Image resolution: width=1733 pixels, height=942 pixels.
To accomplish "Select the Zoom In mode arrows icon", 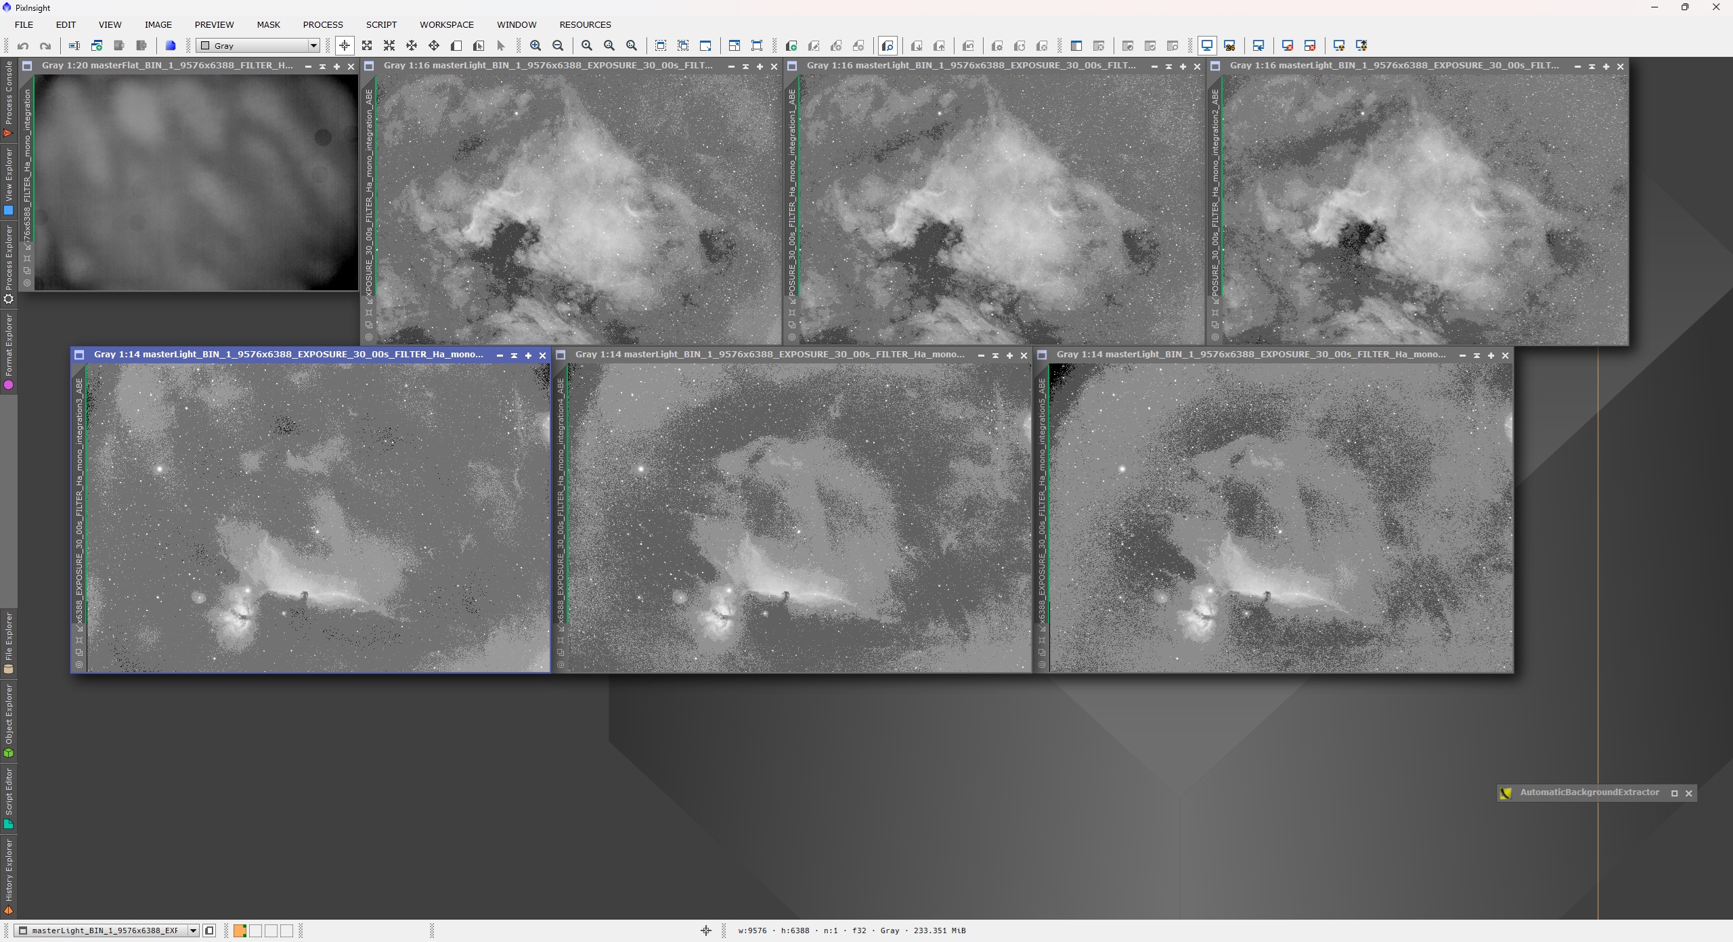I will (367, 46).
